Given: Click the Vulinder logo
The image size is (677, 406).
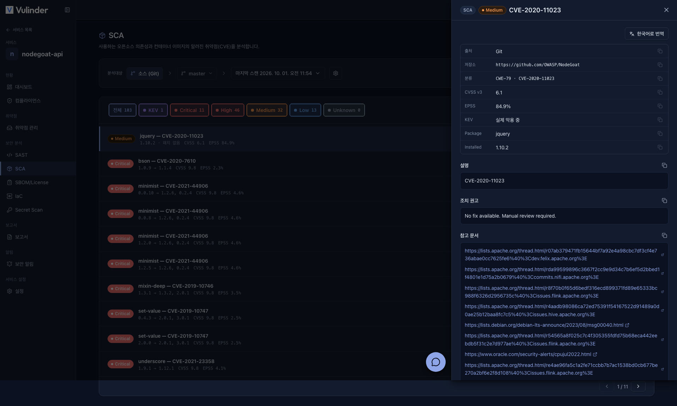Looking at the screenshot, I should (x=27, y=10).
